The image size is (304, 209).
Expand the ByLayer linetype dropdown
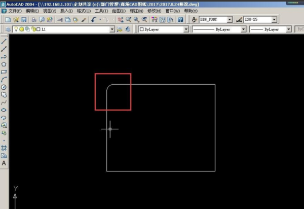pyautogui.click(x=243, y=29)
